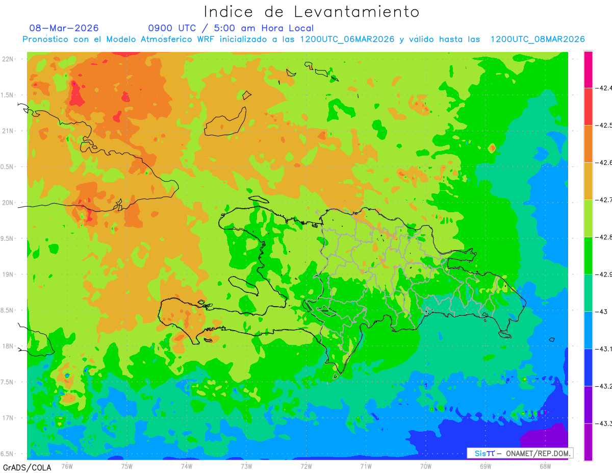Click the bright green band between -42.8 and -42.9

click(x=588, y=255)
